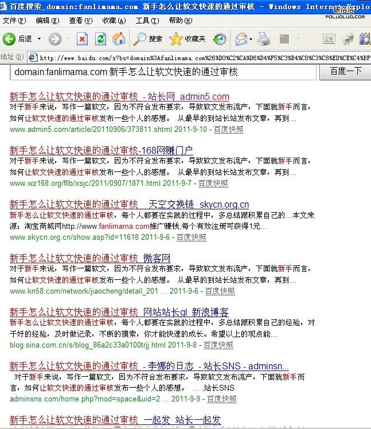371x429 pixels.
Task: Open the 网站站长gl 新浪博客 result title
Action: [x=119, y=312]
